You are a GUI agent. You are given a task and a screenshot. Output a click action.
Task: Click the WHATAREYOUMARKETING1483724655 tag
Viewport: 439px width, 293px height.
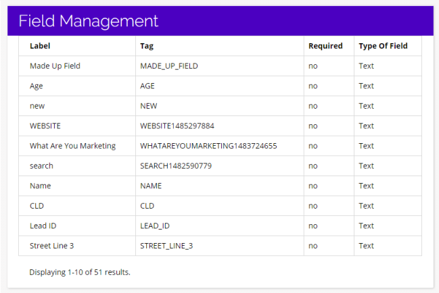tap(208, 146)
